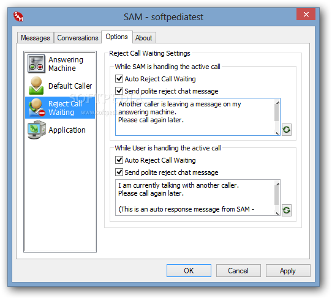
Task: Open the Application settings icon
Action: point(36,130)
